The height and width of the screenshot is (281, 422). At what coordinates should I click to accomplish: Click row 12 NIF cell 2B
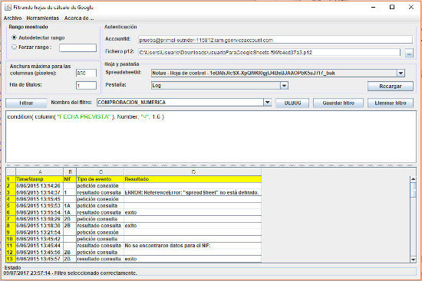[70, 252]
